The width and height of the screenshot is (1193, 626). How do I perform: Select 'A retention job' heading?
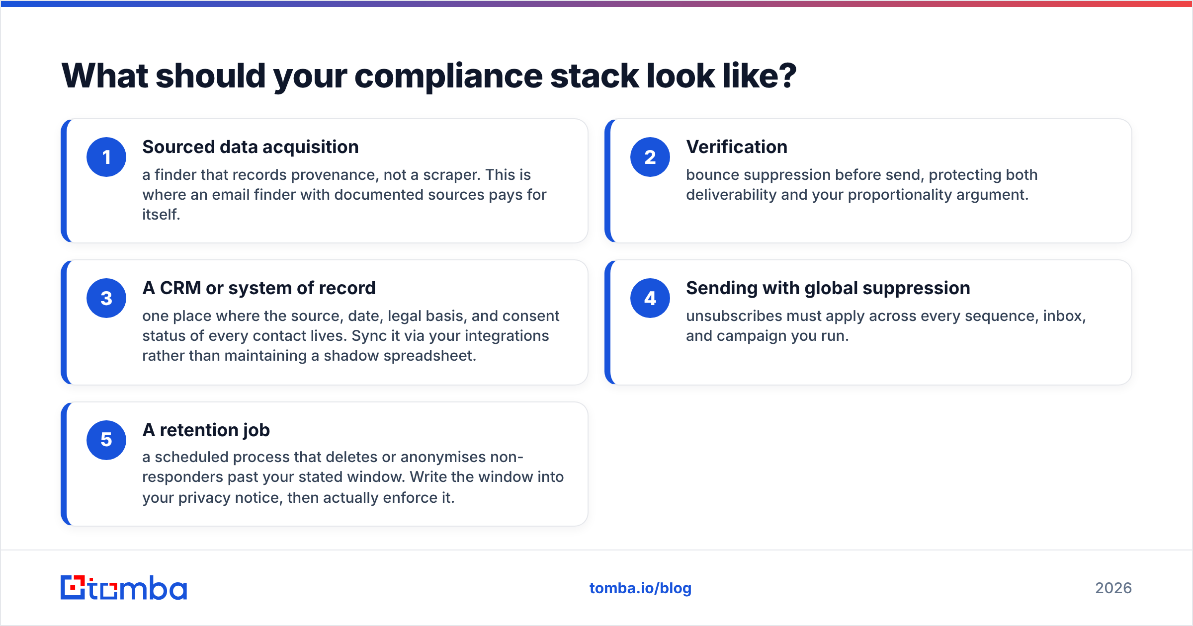click(x=206, y=430)
